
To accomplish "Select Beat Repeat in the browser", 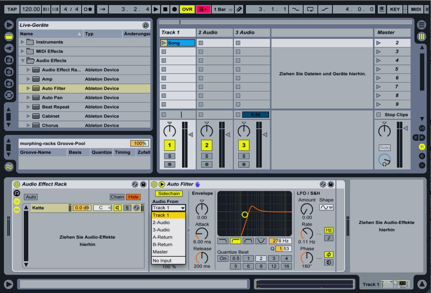I will (84, 107).
